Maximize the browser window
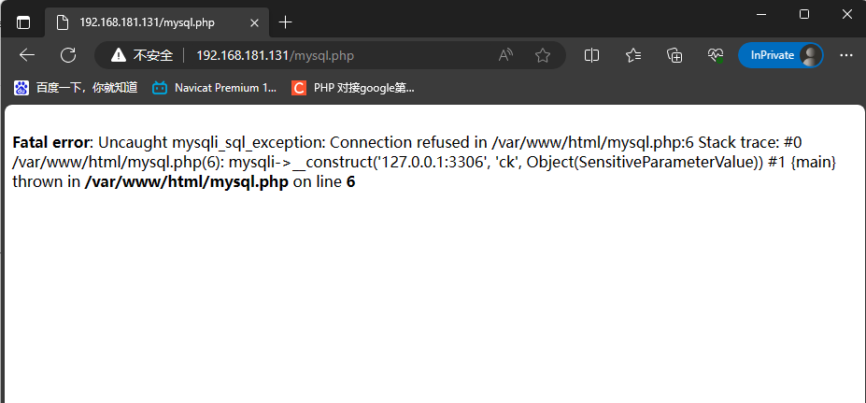 tap(804, 14)
